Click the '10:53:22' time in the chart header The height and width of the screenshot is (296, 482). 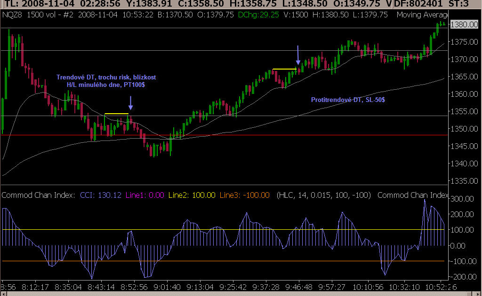point(138,15)
